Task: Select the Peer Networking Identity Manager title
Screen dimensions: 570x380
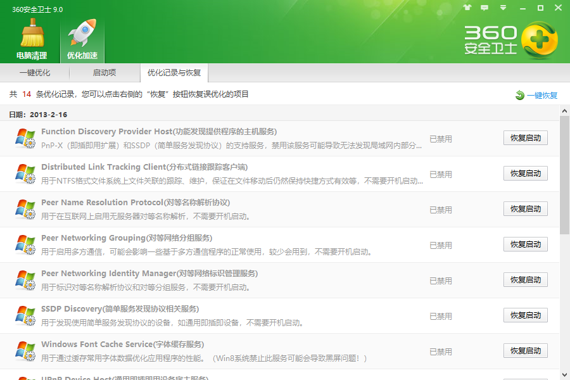Action: [x=149, y=273]
